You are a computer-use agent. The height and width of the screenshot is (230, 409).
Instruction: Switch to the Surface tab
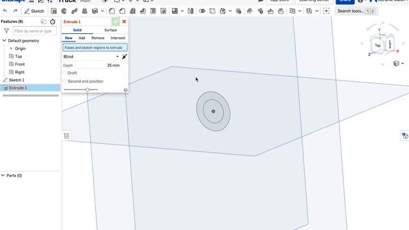(x=111, y=30)
